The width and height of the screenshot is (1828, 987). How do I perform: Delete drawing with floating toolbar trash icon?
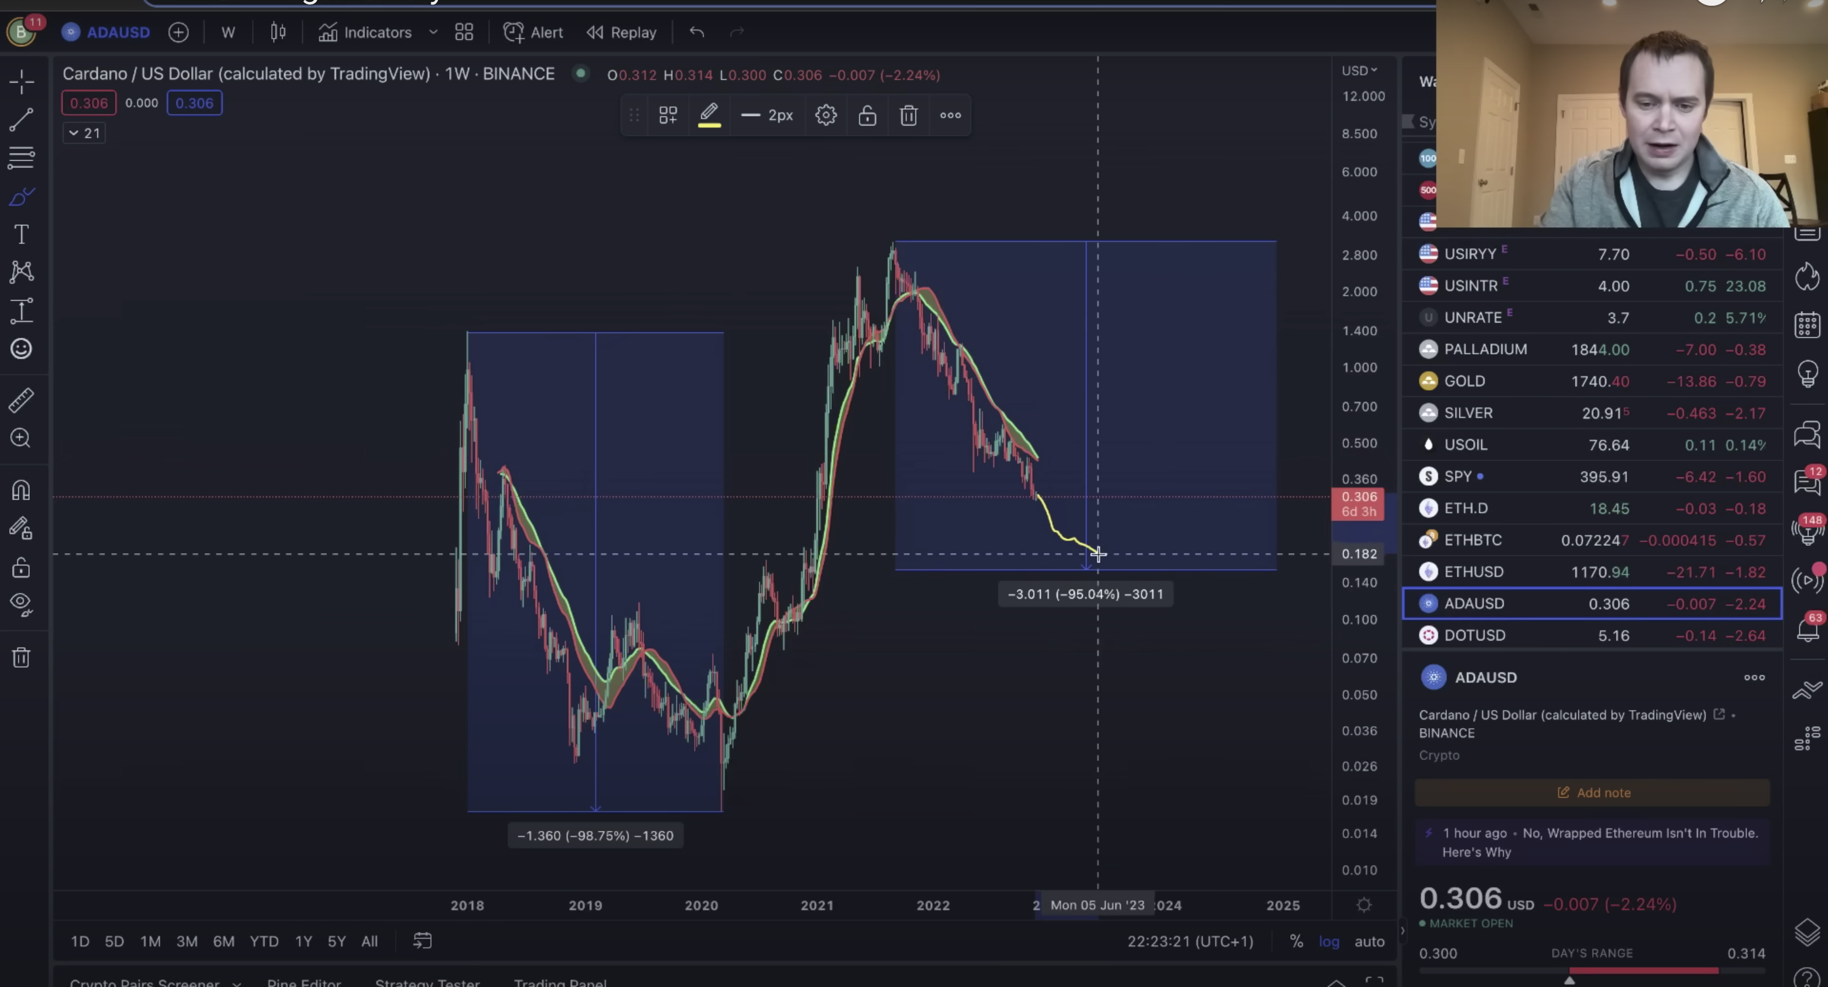[x=909, y=116]
